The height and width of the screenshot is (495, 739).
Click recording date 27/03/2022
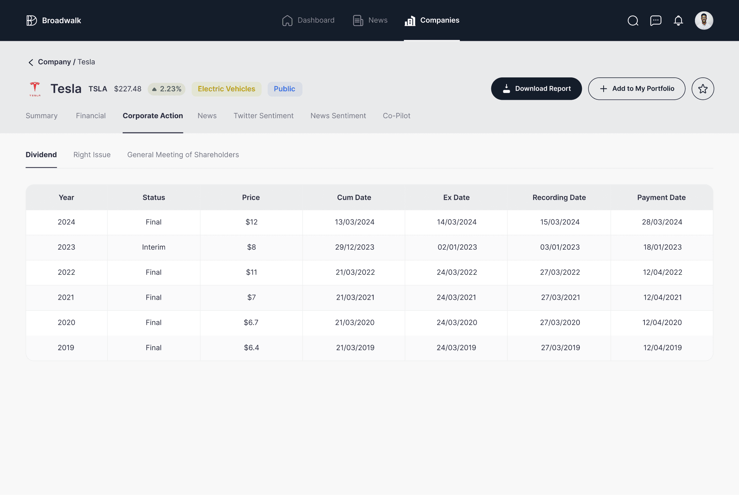click(560, 273)
